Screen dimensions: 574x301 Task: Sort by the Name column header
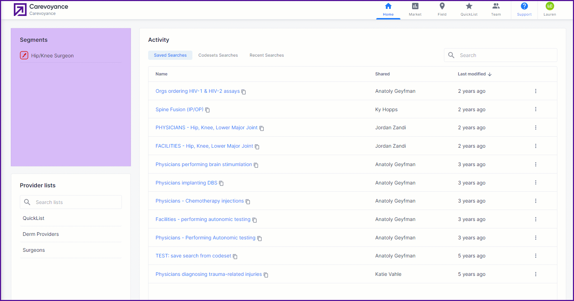[x=162, y=74]
